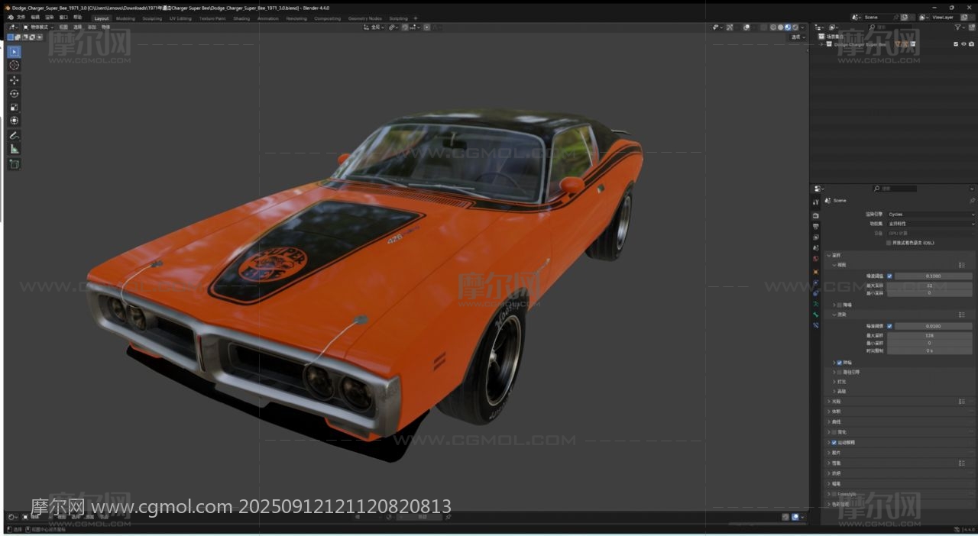Open the Scene properties tab

815,248
